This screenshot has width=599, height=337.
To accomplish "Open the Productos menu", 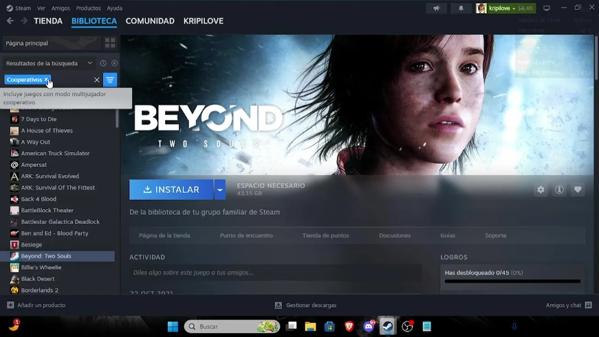I will point(88,8).
